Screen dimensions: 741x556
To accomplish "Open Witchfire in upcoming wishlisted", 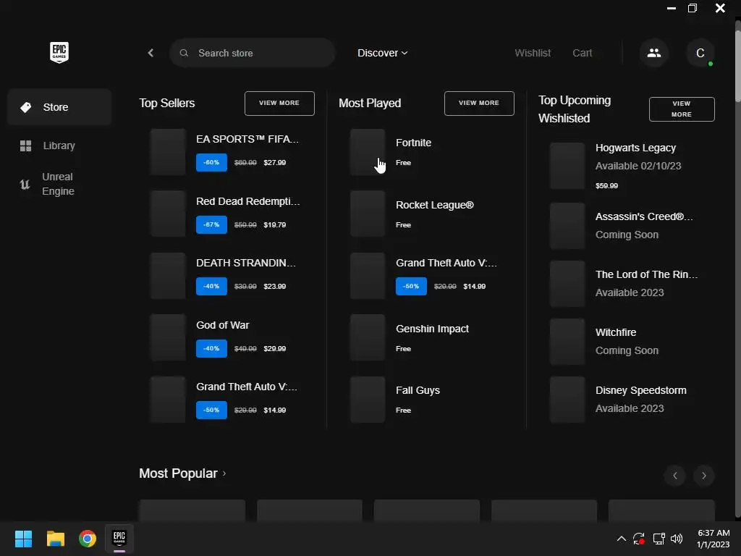I will coord(615,332).
